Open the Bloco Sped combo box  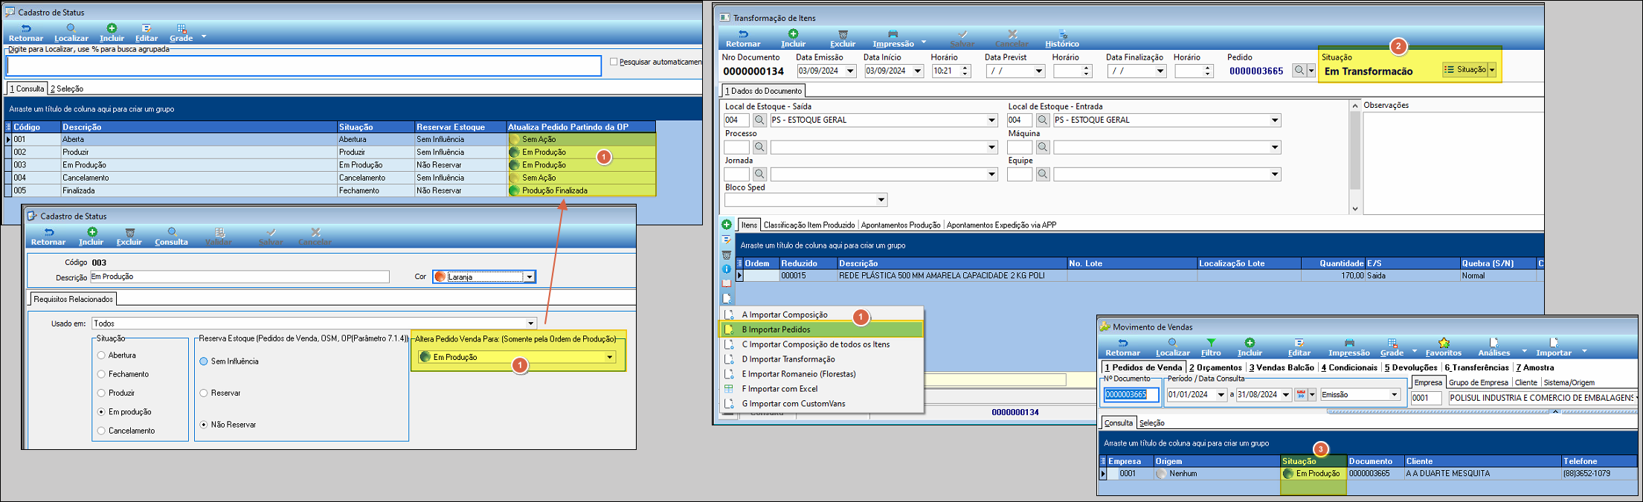881,200
